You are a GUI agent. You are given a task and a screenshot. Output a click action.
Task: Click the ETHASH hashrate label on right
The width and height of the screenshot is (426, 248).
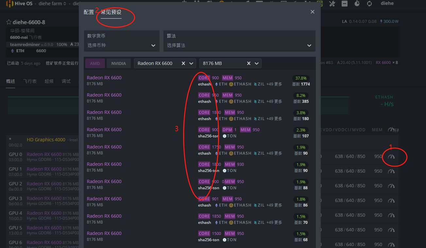coord(384,97)
